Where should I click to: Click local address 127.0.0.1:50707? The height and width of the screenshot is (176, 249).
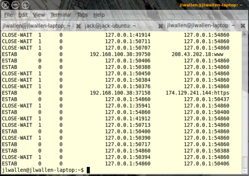128,48
